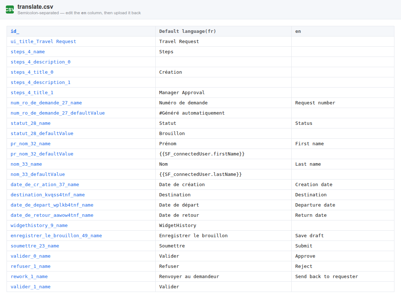Click the English cell 'Request number'

click(343, 103)
